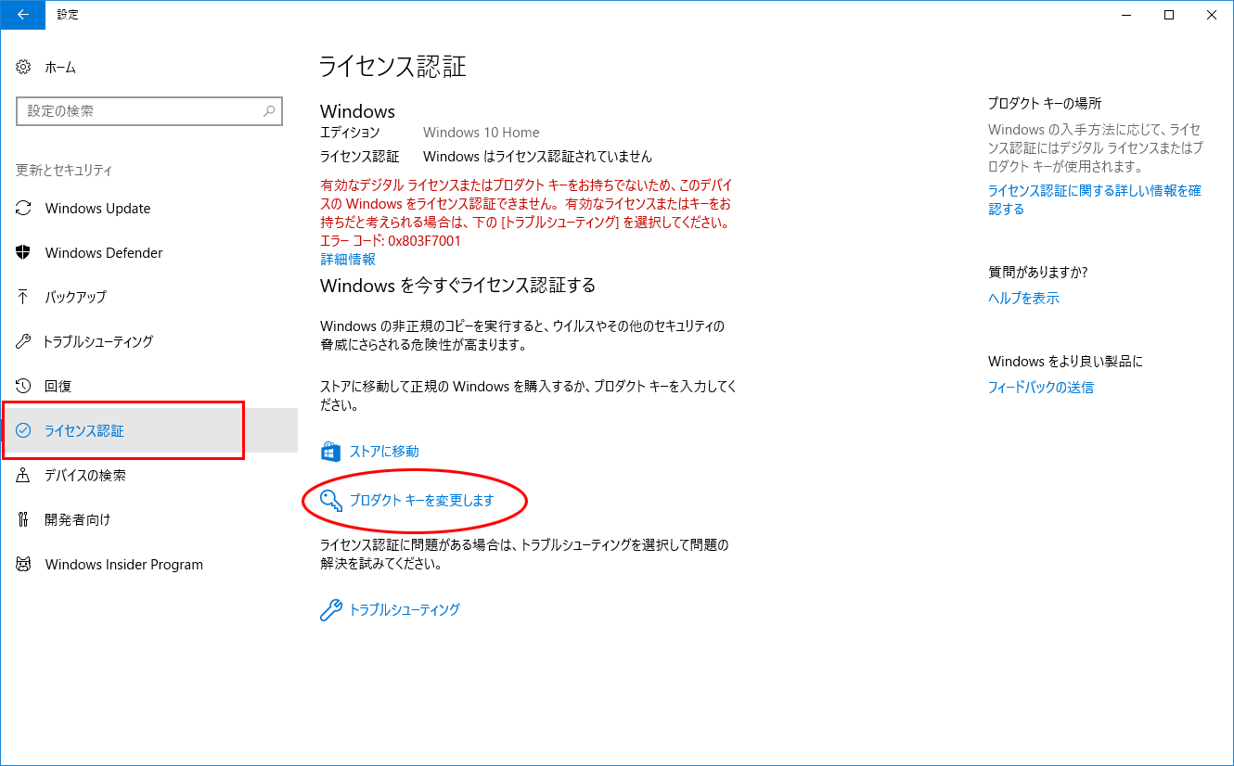This screenshot has height=766, width=1234.
Task: Click the プロダクト キーの場所 heading
Action: 1045,104
